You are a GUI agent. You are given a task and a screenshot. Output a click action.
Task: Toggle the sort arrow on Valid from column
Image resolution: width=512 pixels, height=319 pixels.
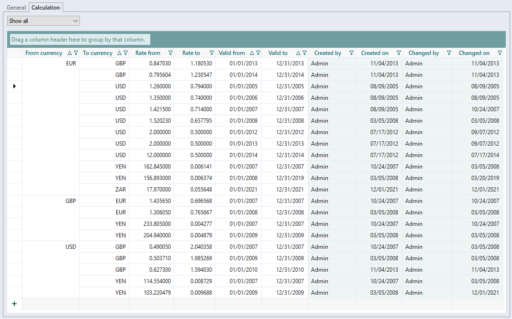252,53
